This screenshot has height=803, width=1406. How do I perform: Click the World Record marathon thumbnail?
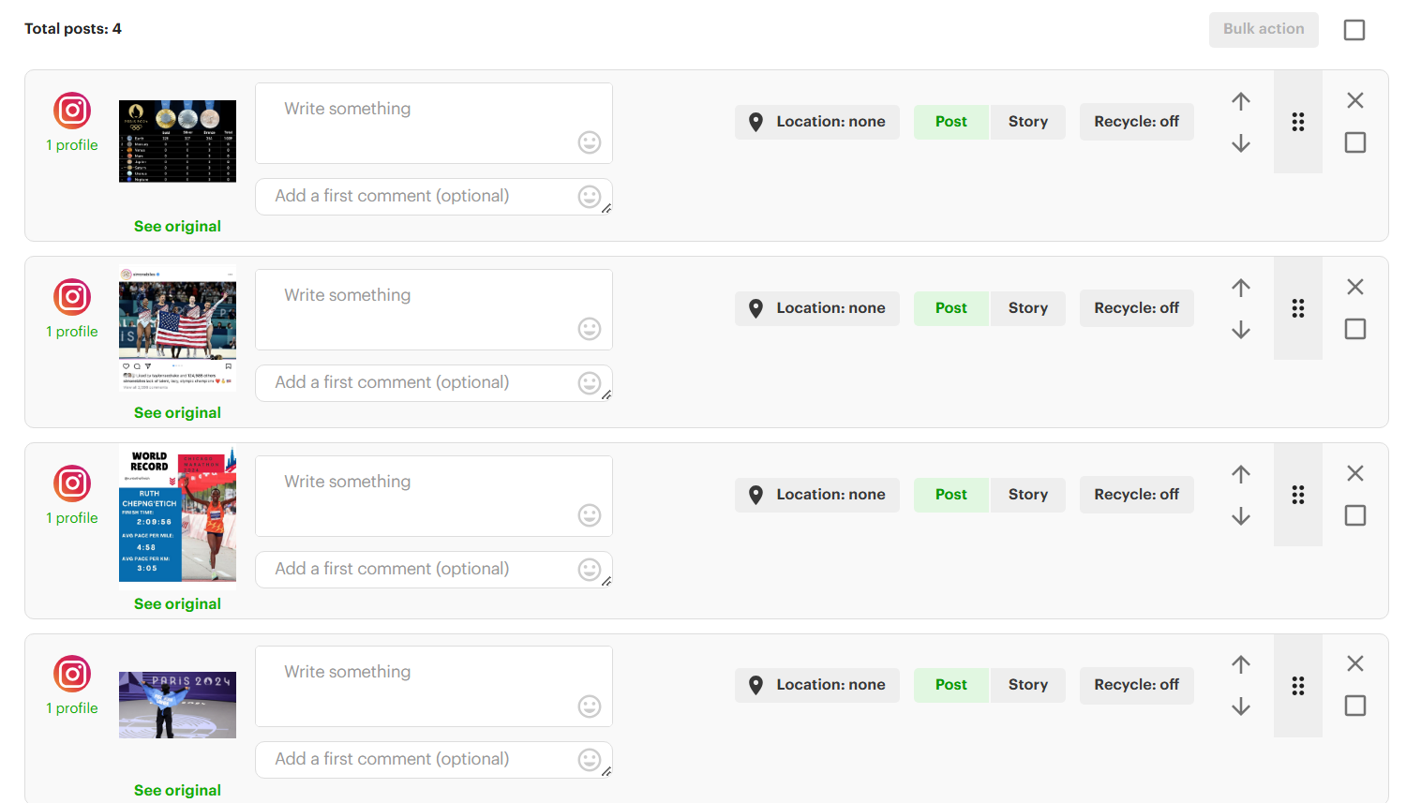177,514
